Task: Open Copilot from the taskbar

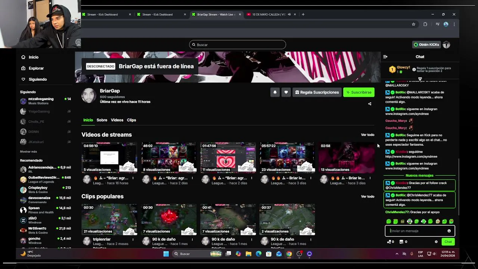Action: coord(238,254)
